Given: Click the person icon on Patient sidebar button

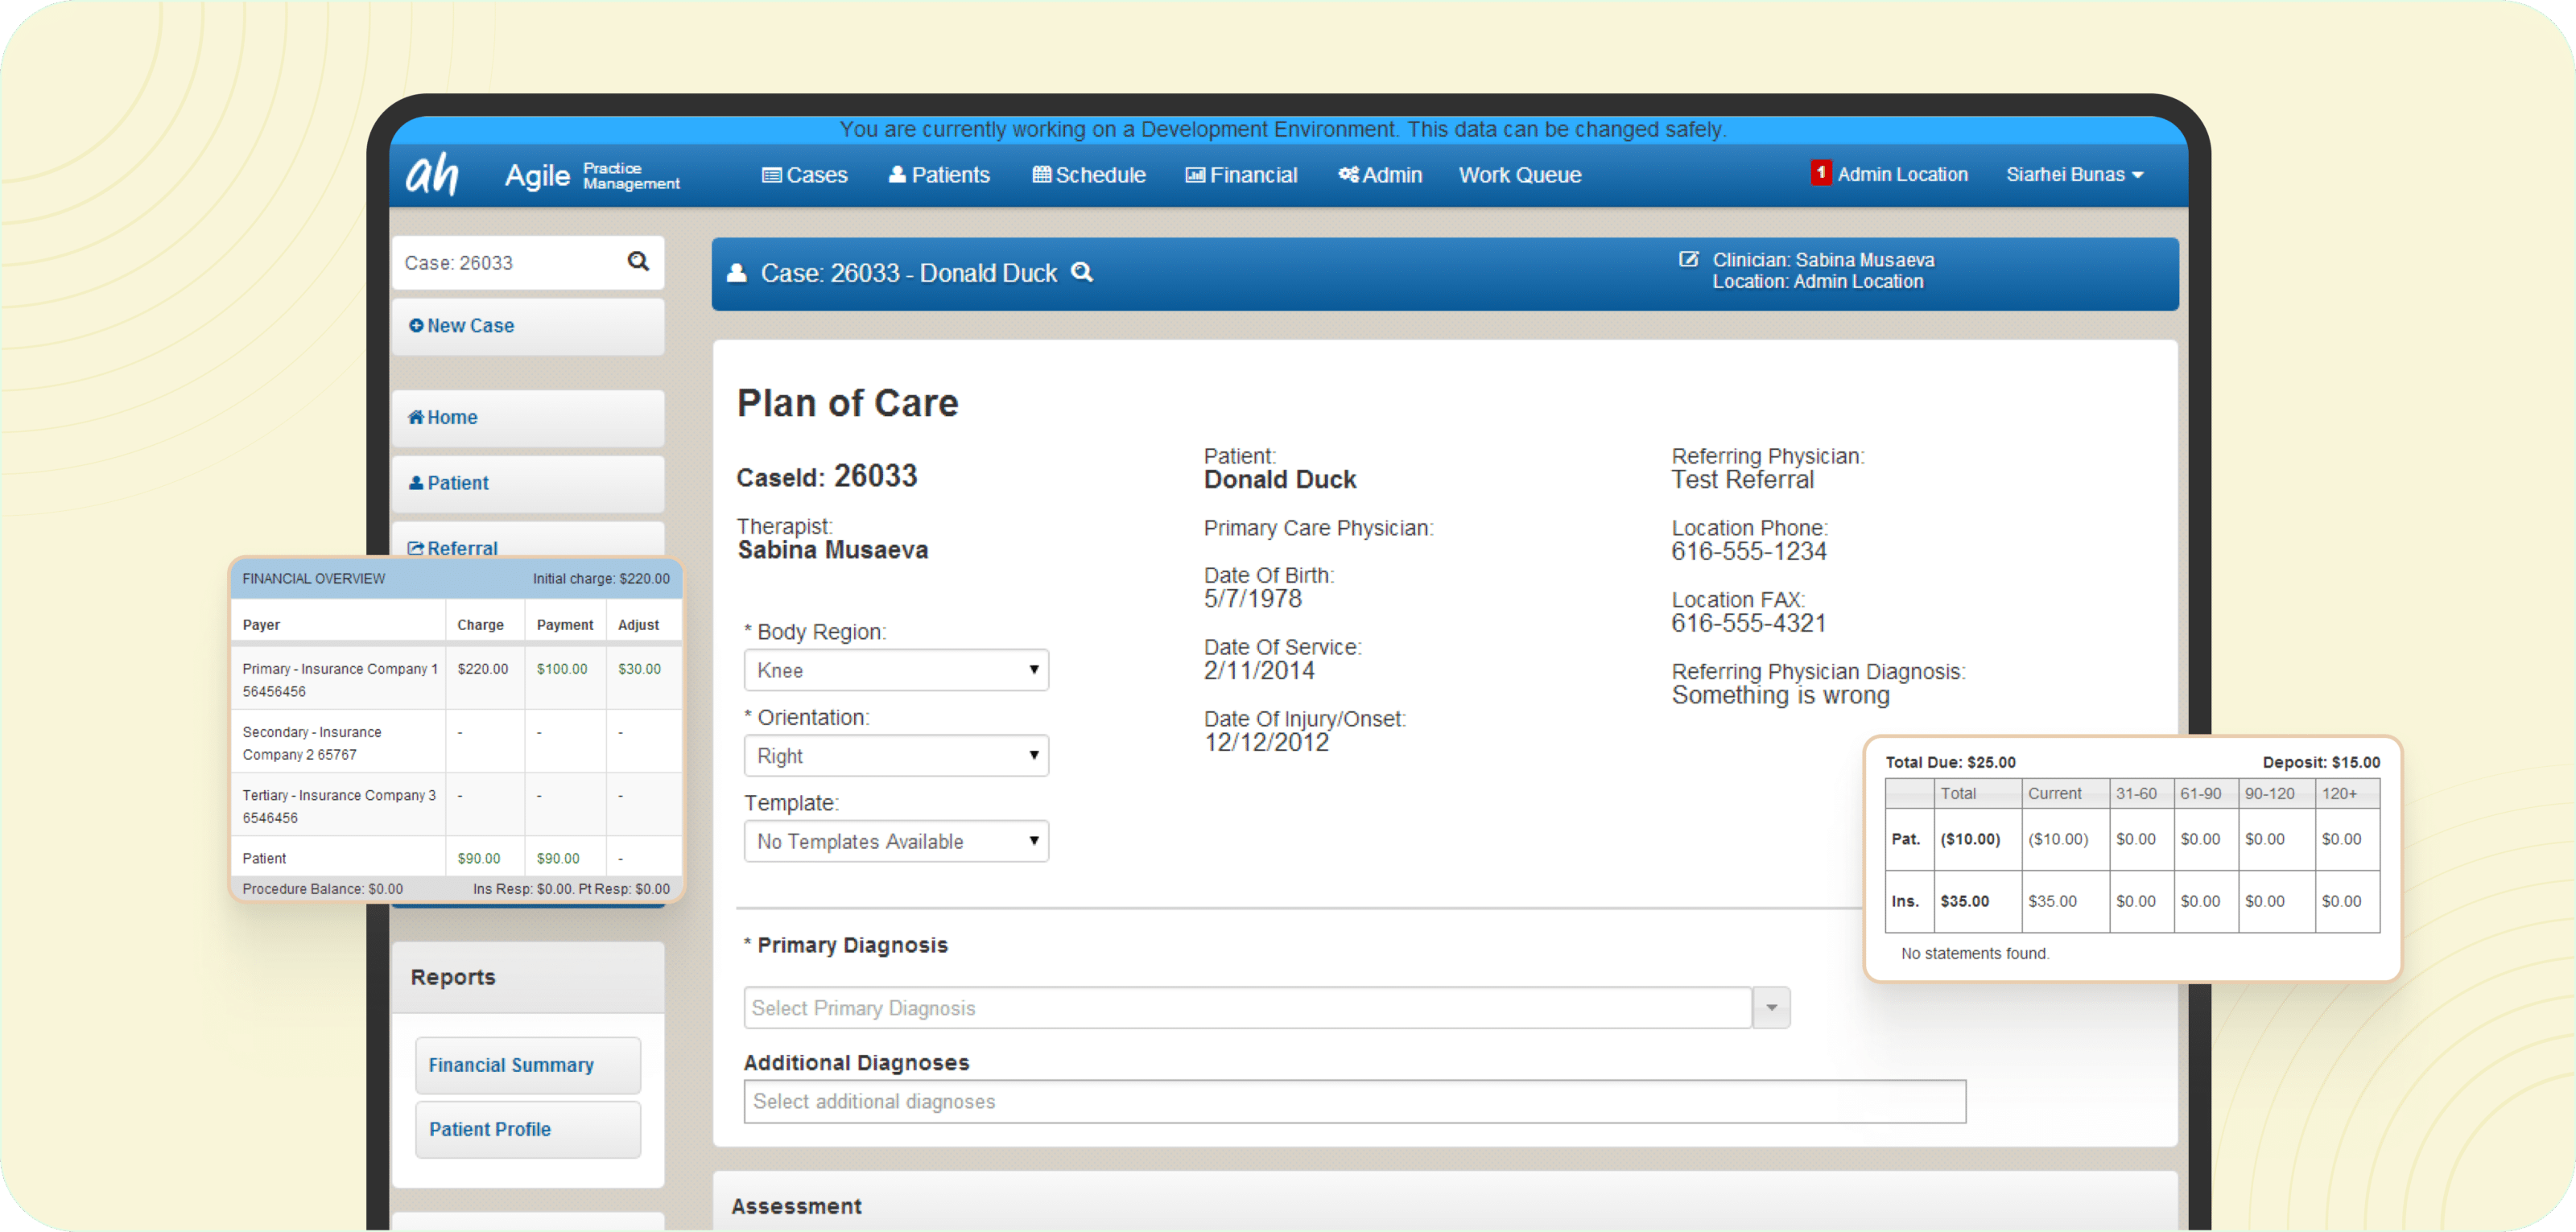Looking at the screenshot, I should click(x=416, y=483).
